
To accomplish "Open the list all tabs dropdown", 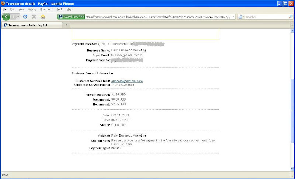I will [x=292, y=25].
